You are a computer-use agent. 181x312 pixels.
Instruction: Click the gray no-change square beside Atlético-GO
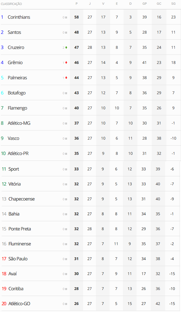click(66, 304)
